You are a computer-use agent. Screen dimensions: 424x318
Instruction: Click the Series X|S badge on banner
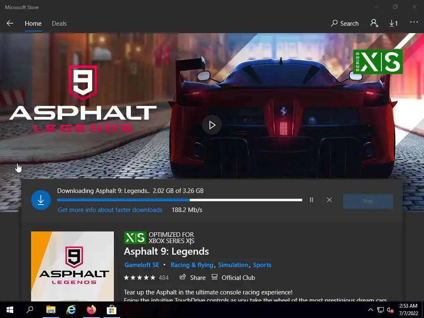(378, 62)
